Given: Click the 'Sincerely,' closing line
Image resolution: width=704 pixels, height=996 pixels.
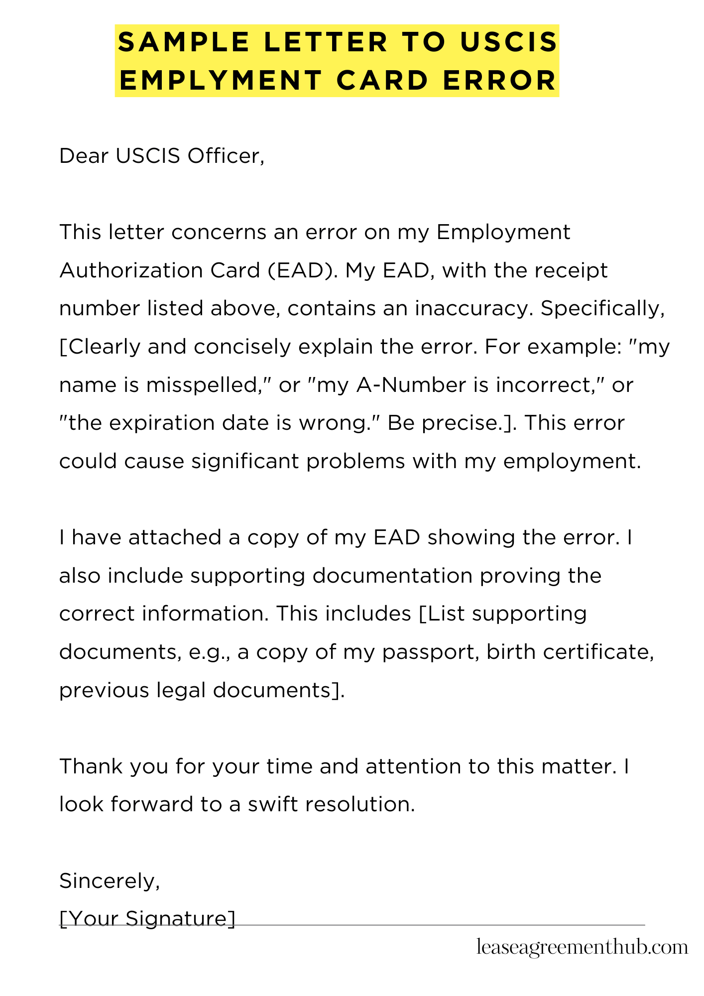Looking at the screenshot, I should pos(110,881).
